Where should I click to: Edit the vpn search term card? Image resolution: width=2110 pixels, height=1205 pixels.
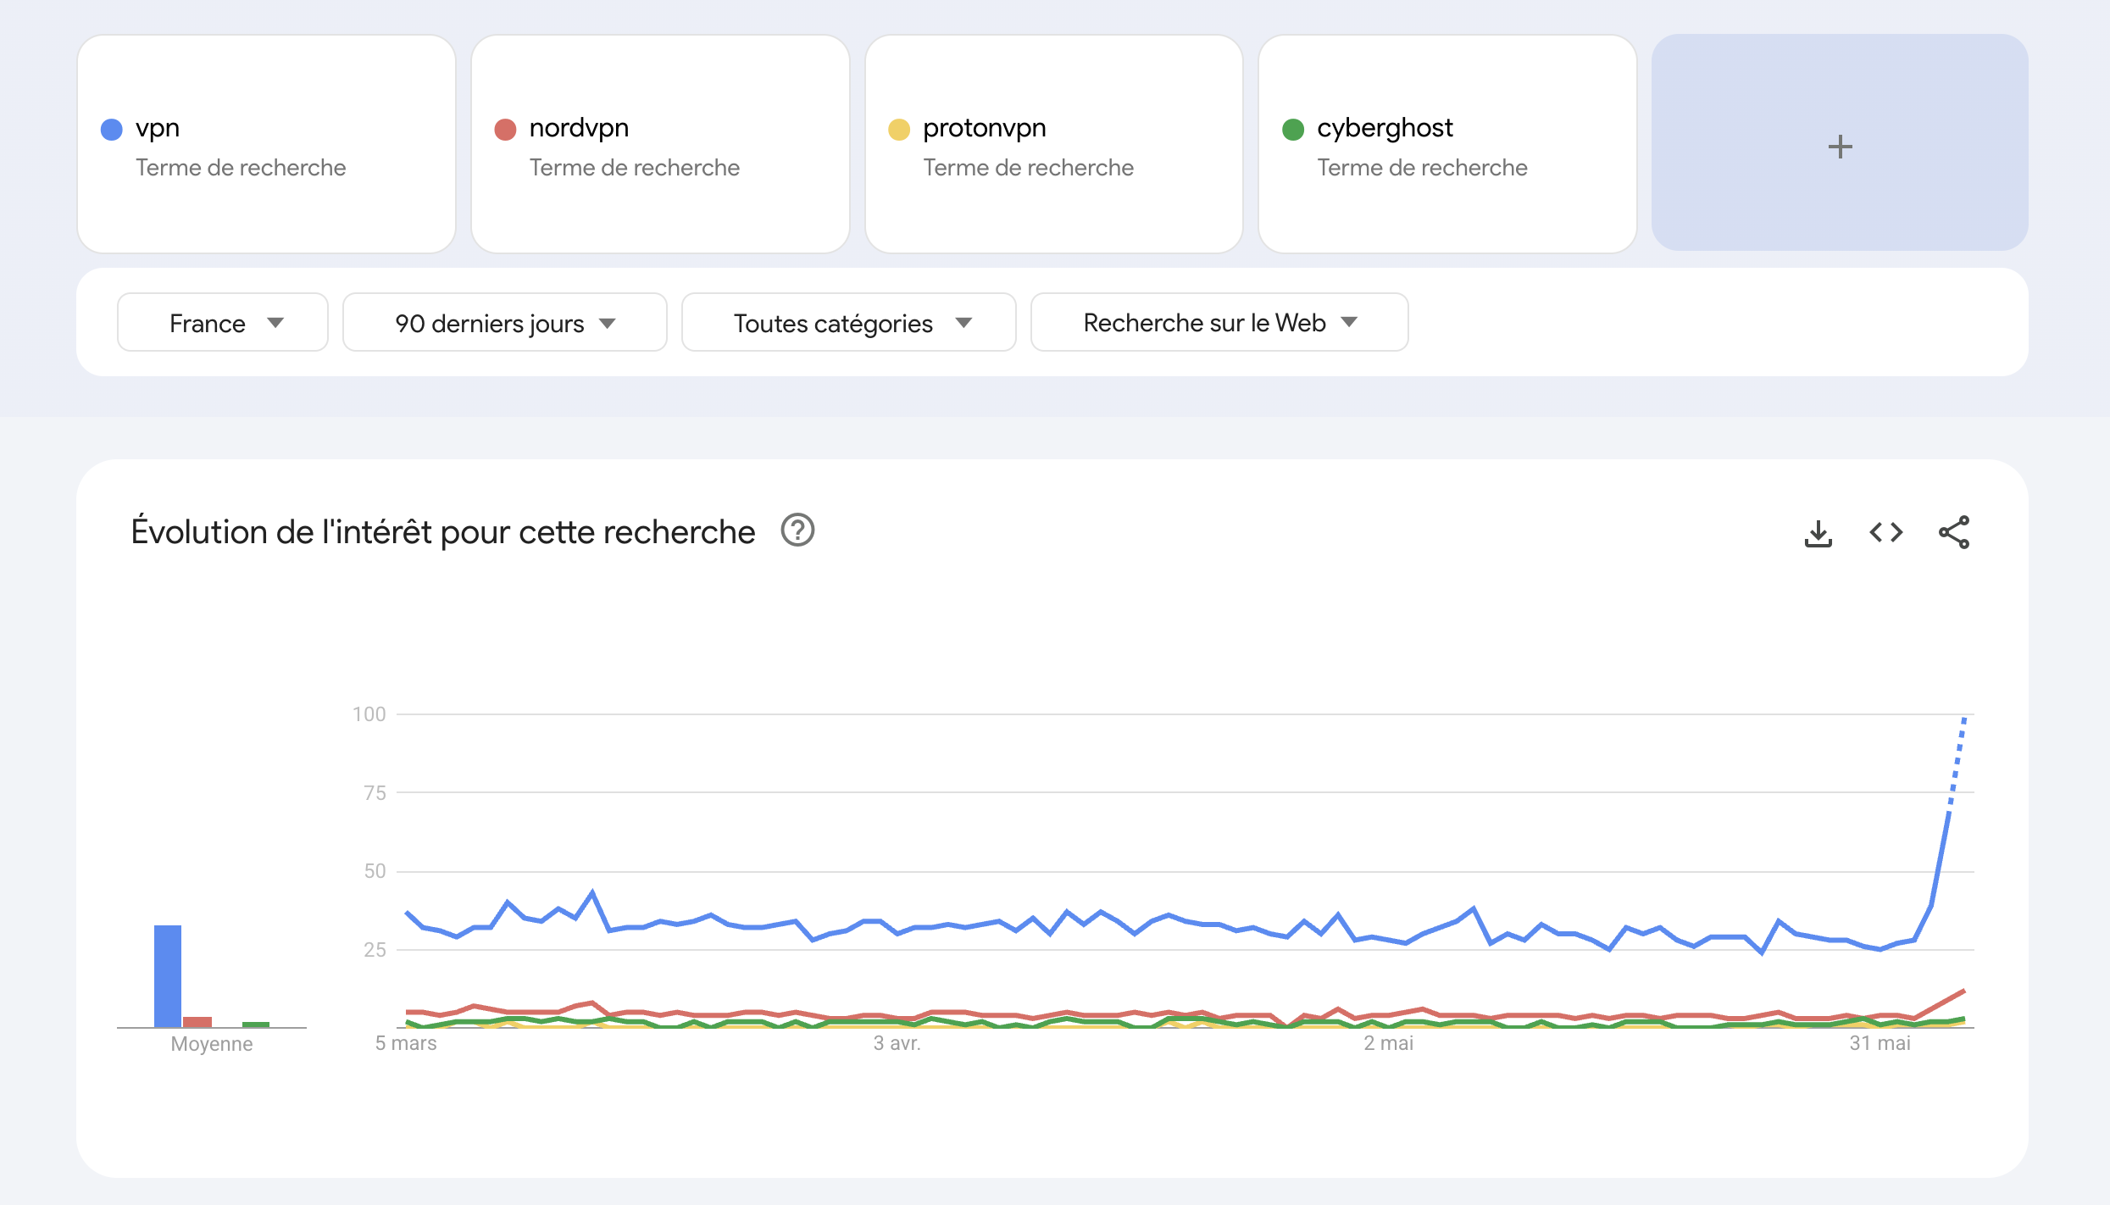click(267, 144)
